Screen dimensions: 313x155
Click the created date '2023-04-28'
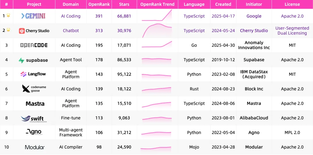223,147
